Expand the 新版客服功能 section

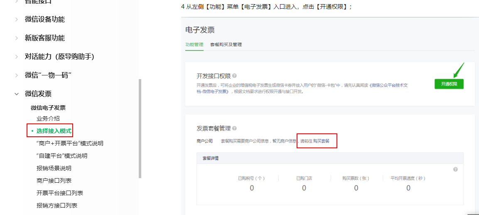tap(17, 38)
